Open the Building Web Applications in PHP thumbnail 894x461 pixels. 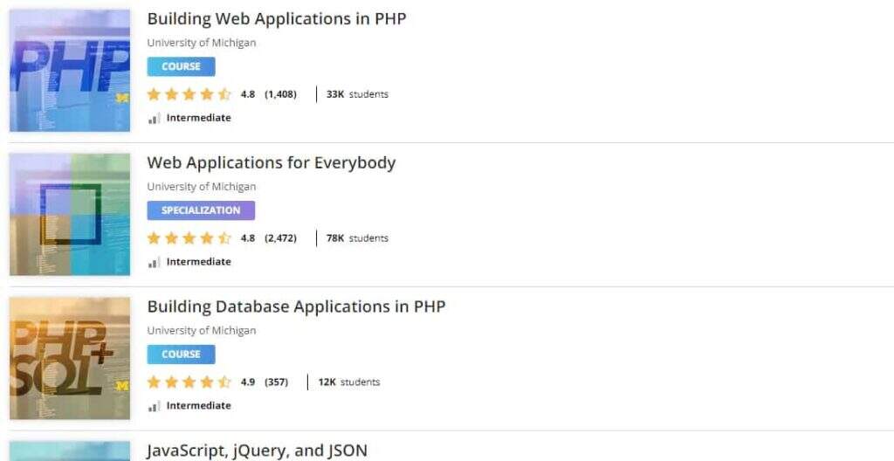(70, 71)
